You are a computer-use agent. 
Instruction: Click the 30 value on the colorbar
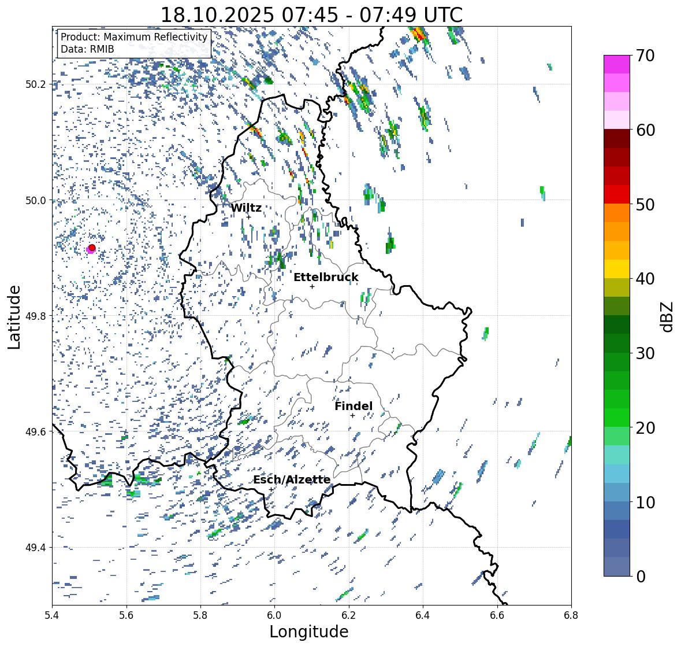[x=645, y=353]
